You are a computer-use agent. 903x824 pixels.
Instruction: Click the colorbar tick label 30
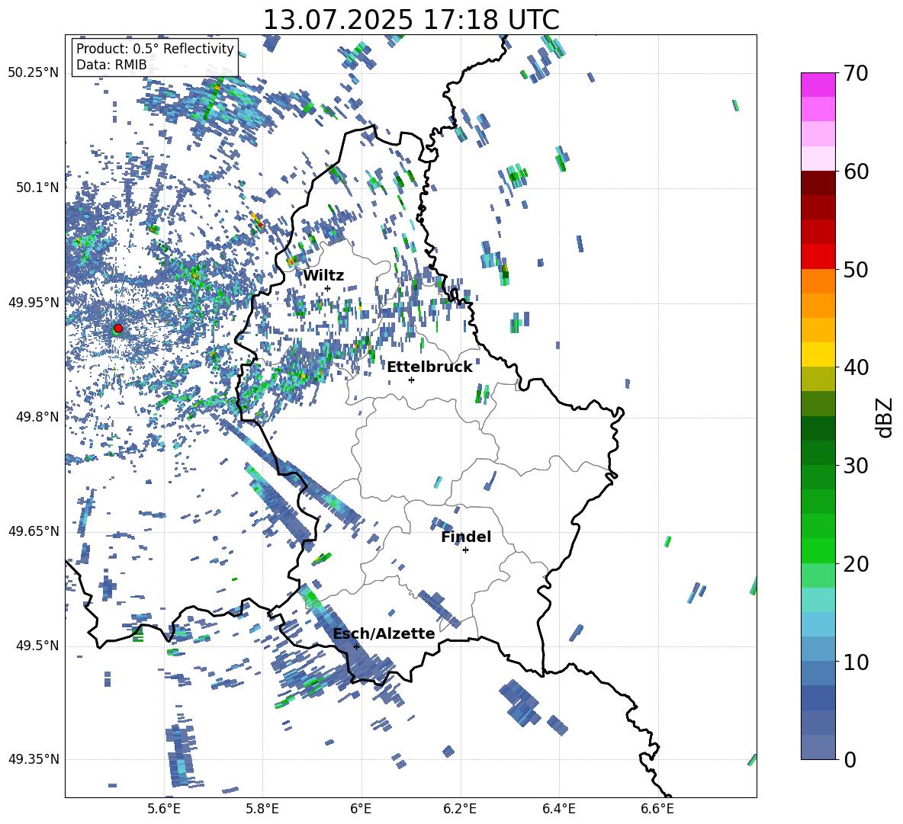(856, 466)
